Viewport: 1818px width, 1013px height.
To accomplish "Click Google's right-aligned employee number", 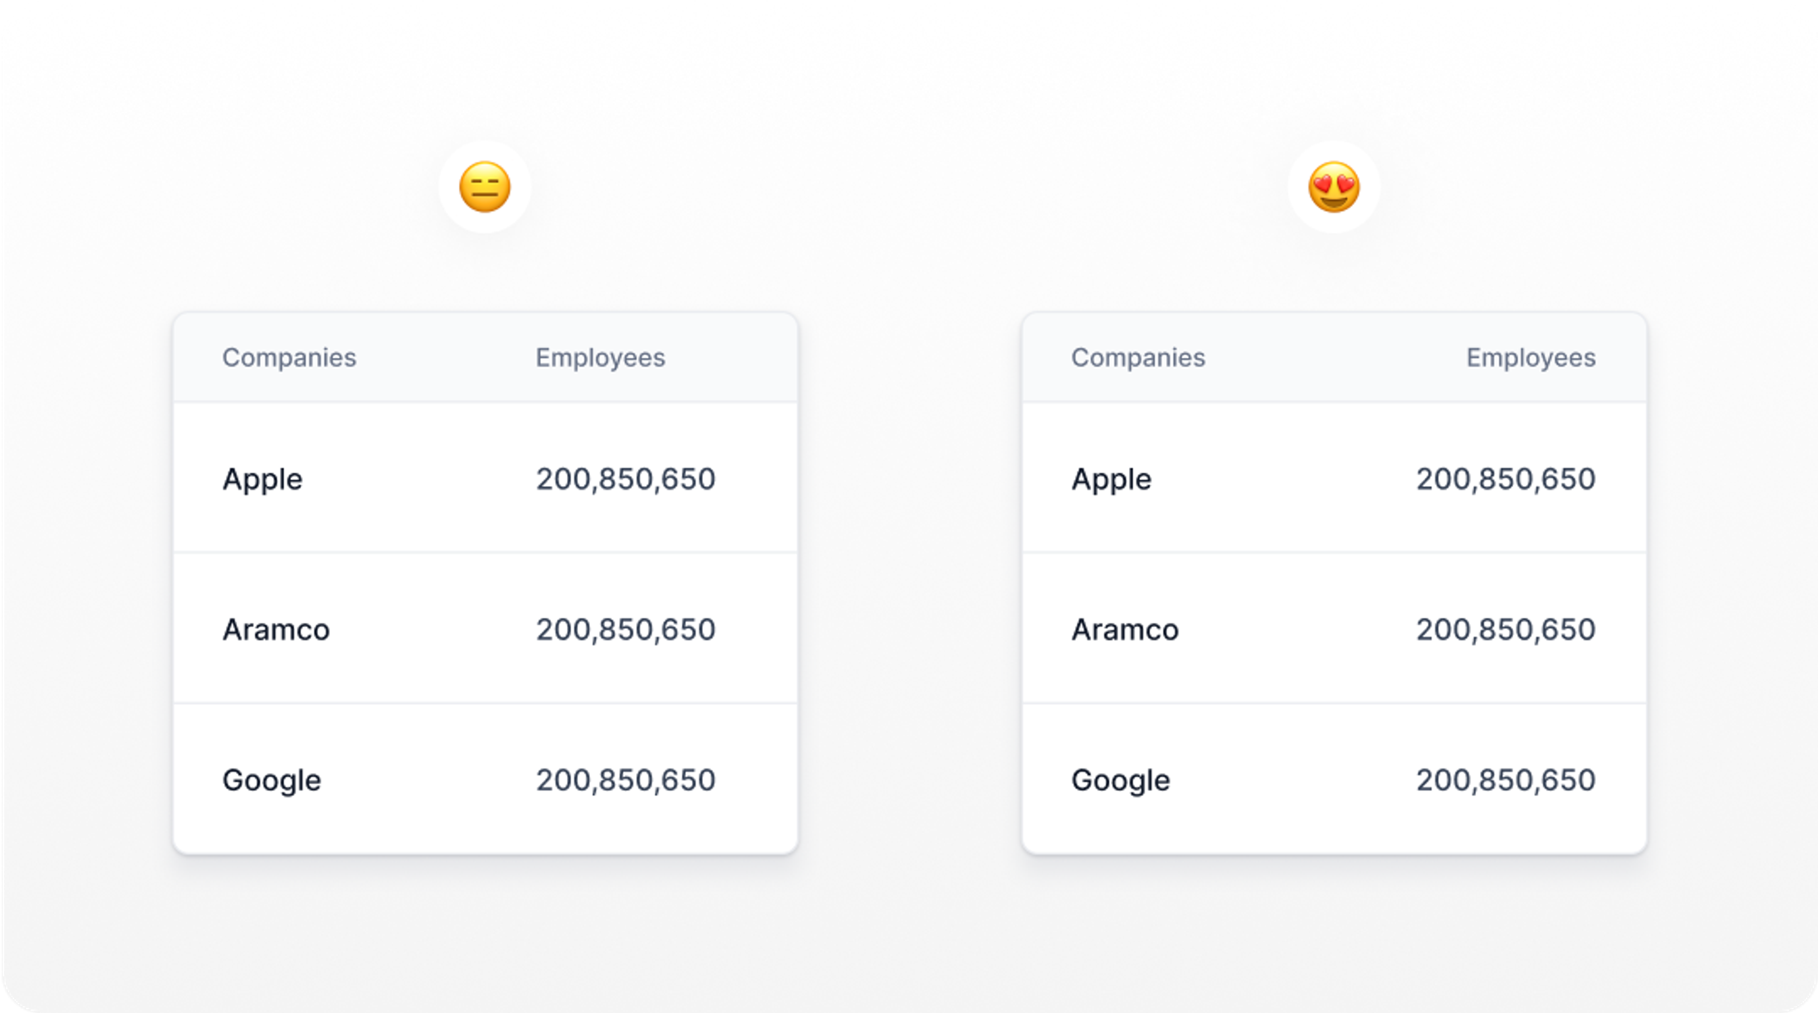I will [1506, 780].
